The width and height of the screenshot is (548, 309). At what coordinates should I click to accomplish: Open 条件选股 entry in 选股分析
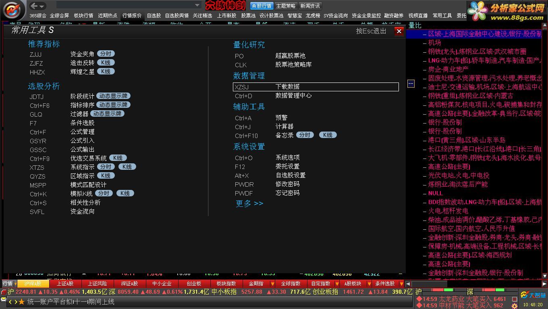tap(82, 123)
